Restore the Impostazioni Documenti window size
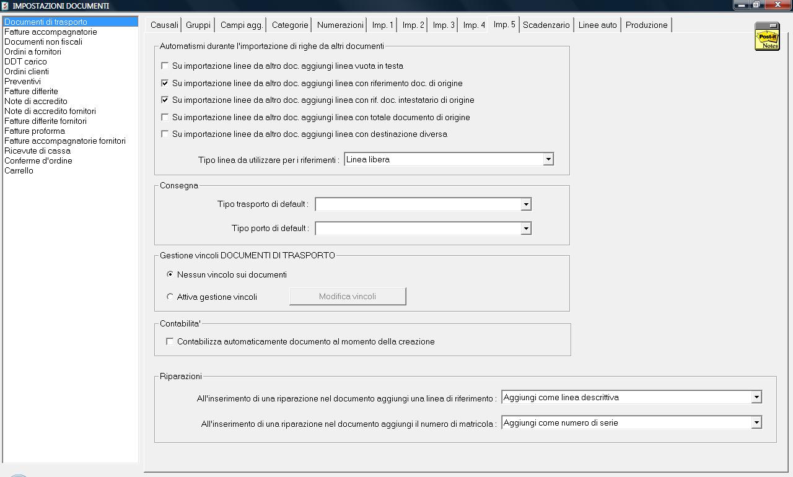This screenshot has width=793, height=477. (756, 5)
